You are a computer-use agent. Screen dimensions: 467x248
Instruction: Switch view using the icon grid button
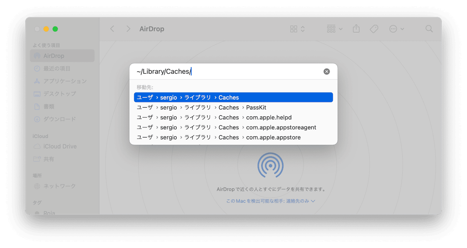tap(294, 29)
